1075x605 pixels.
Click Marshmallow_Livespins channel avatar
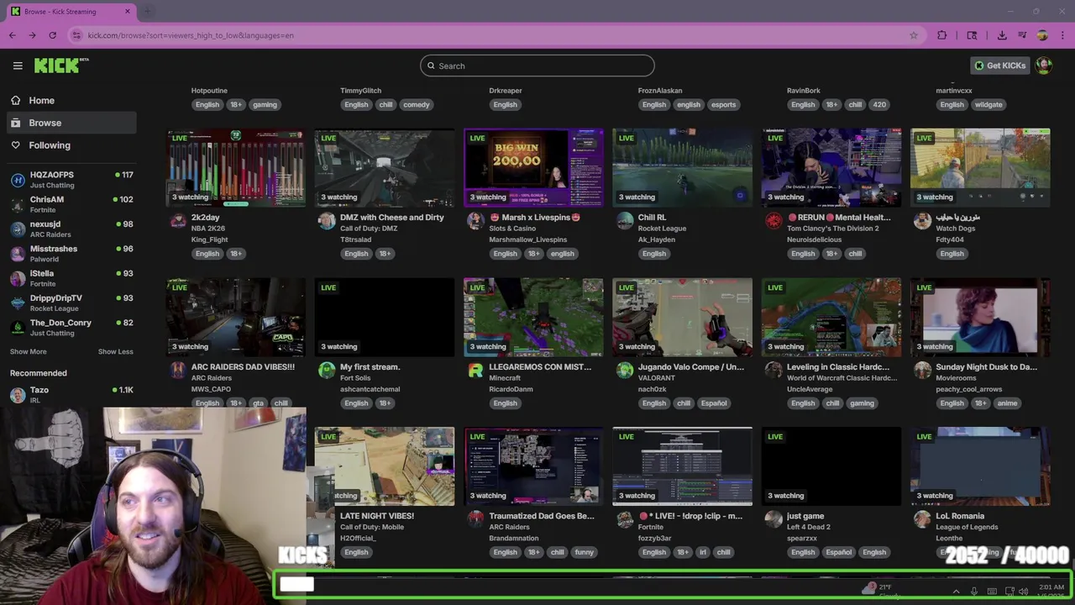[475, 221]
